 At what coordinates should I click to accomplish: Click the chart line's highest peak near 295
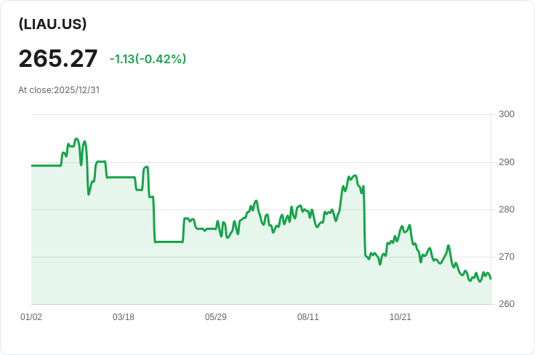[76, 138]
